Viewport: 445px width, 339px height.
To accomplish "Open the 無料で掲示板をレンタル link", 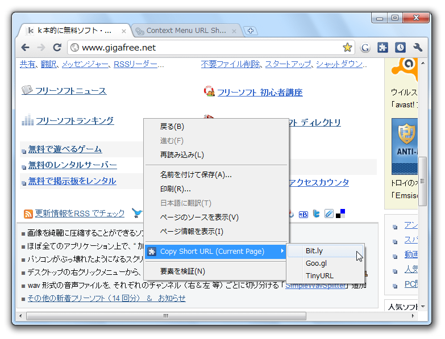I will tap(72, 181).
